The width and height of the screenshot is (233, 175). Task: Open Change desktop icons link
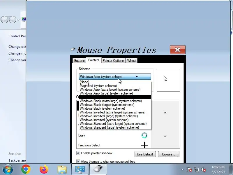(x=17, y=47)
